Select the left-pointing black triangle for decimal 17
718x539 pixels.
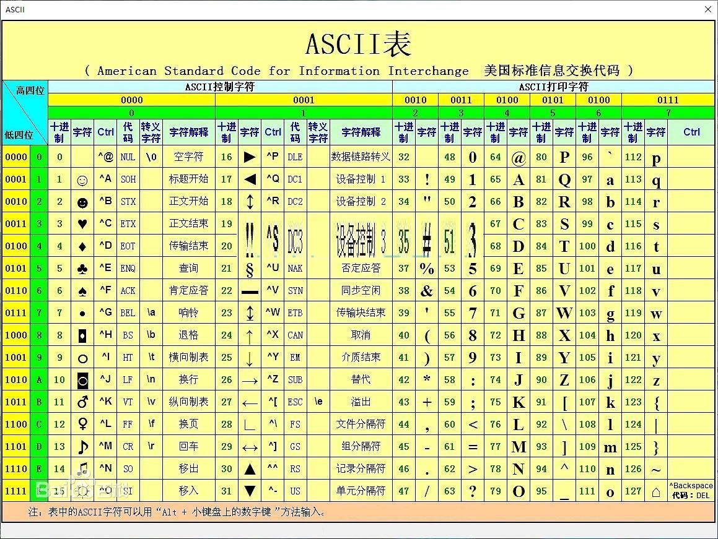[250, 179]
